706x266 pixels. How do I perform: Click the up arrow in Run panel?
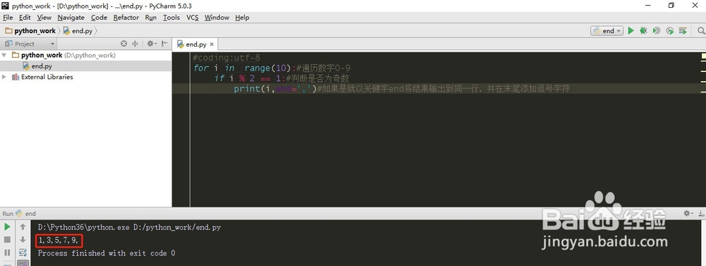[x=23, y=227]
